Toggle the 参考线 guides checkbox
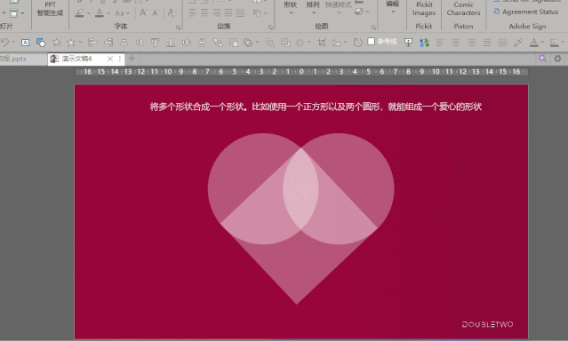The height and width of the screenshot is (341, 568). point(371,41)
